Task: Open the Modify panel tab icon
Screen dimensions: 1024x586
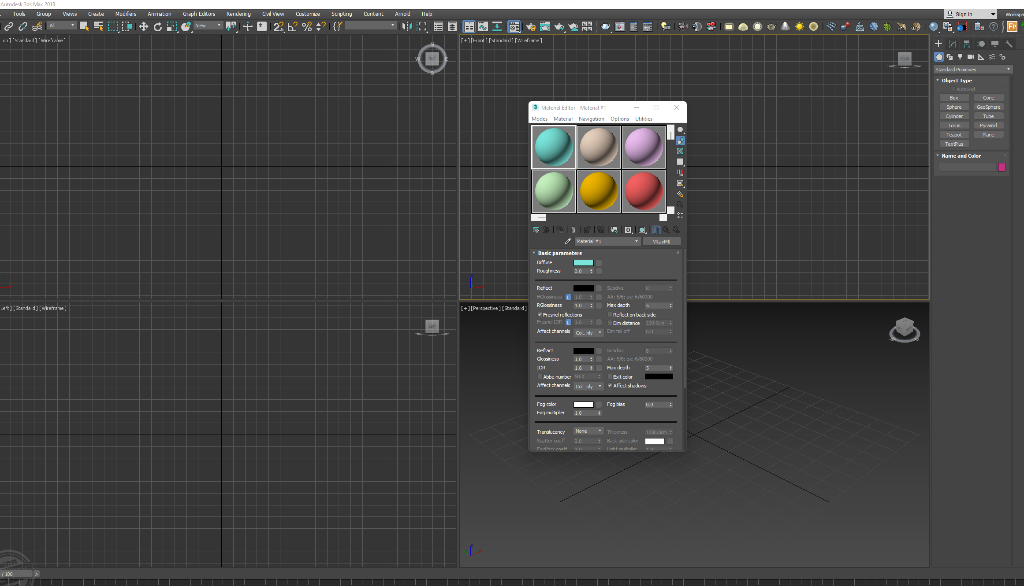Action: click(953, 44)
